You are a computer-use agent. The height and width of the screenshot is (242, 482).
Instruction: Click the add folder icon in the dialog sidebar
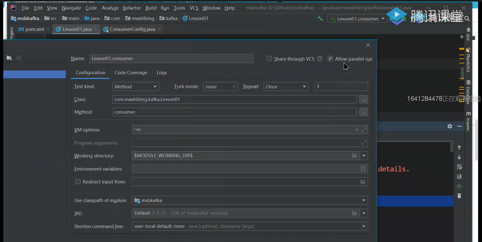pos(9,58)
